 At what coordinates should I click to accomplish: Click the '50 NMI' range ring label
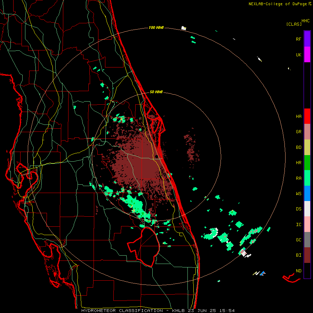156,92
